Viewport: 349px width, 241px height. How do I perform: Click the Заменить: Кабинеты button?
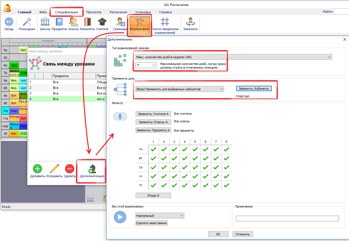coord(254,89)
